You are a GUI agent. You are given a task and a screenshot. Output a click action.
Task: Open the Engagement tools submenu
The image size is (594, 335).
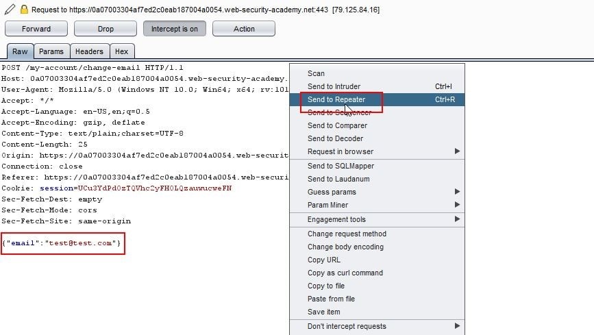pos(336,219)
